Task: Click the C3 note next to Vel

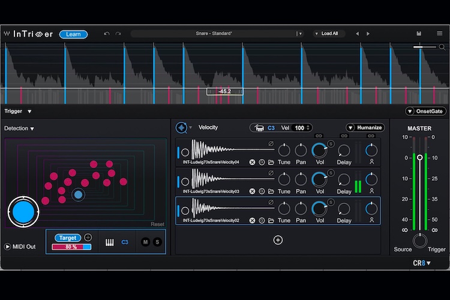Action: (271, 128)
